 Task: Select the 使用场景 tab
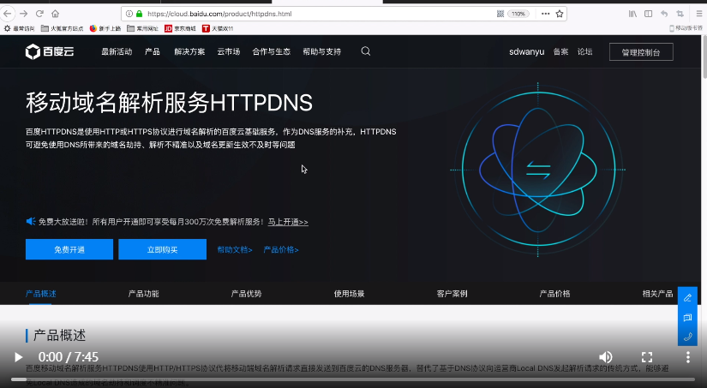click(349, 294)
